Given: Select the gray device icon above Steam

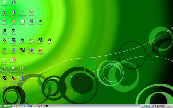Looking at the screenshot, I should click(4, 69).
